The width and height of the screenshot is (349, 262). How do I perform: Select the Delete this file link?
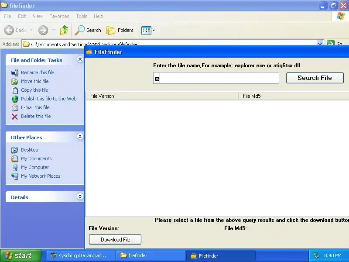tap(36, 116)
